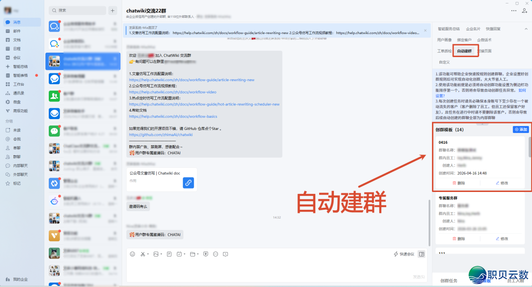The width and height of the screenshot is (532, 287).
Task: Click the scissors screenshot tool
Action: 143,254
